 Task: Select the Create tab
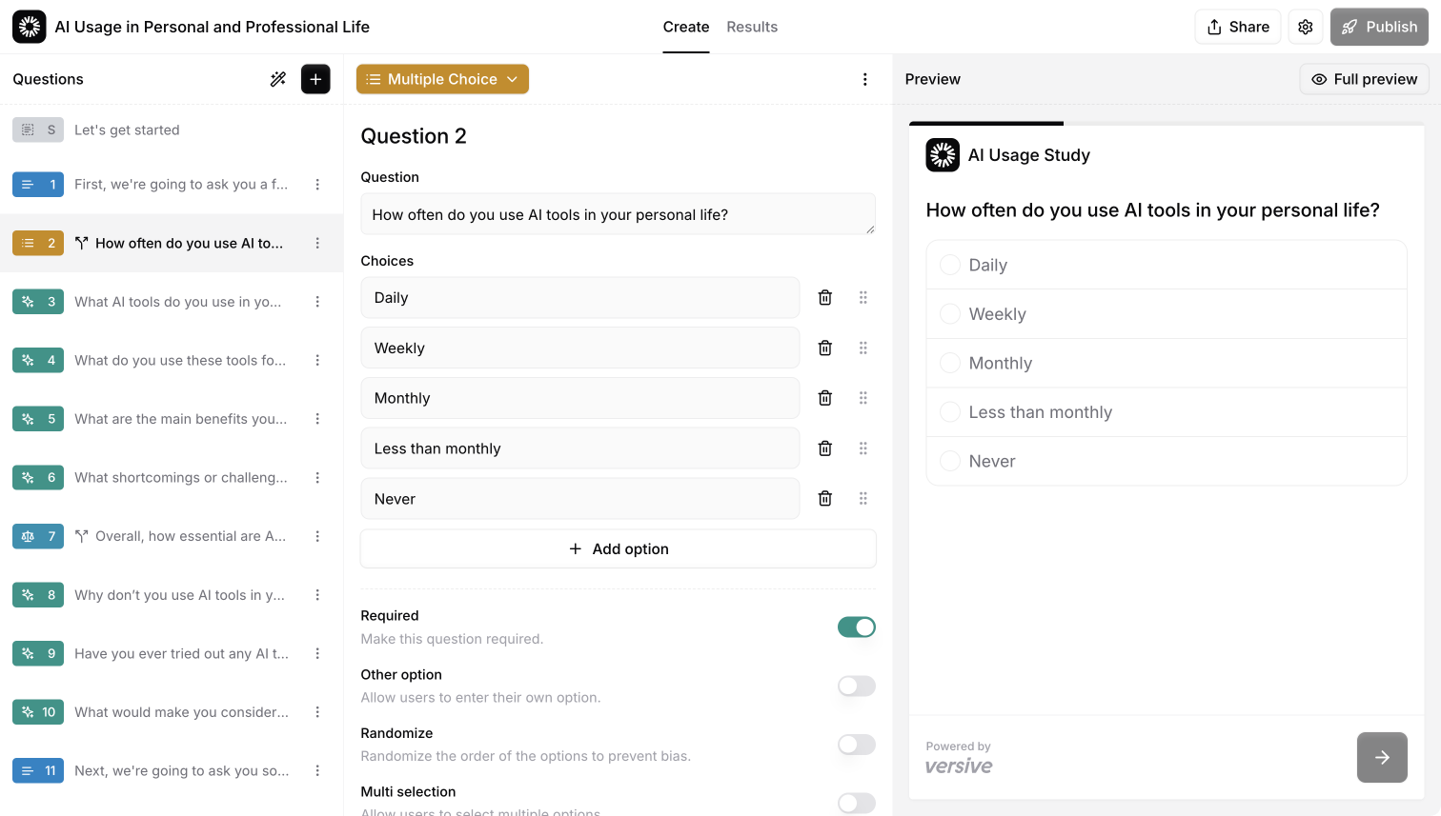(x=685, y=27)
